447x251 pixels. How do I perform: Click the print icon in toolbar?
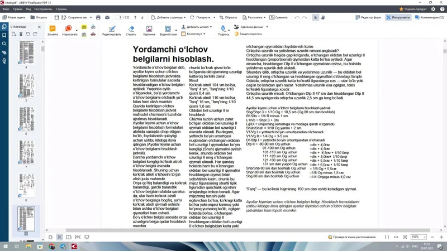[x=98, y=17]
